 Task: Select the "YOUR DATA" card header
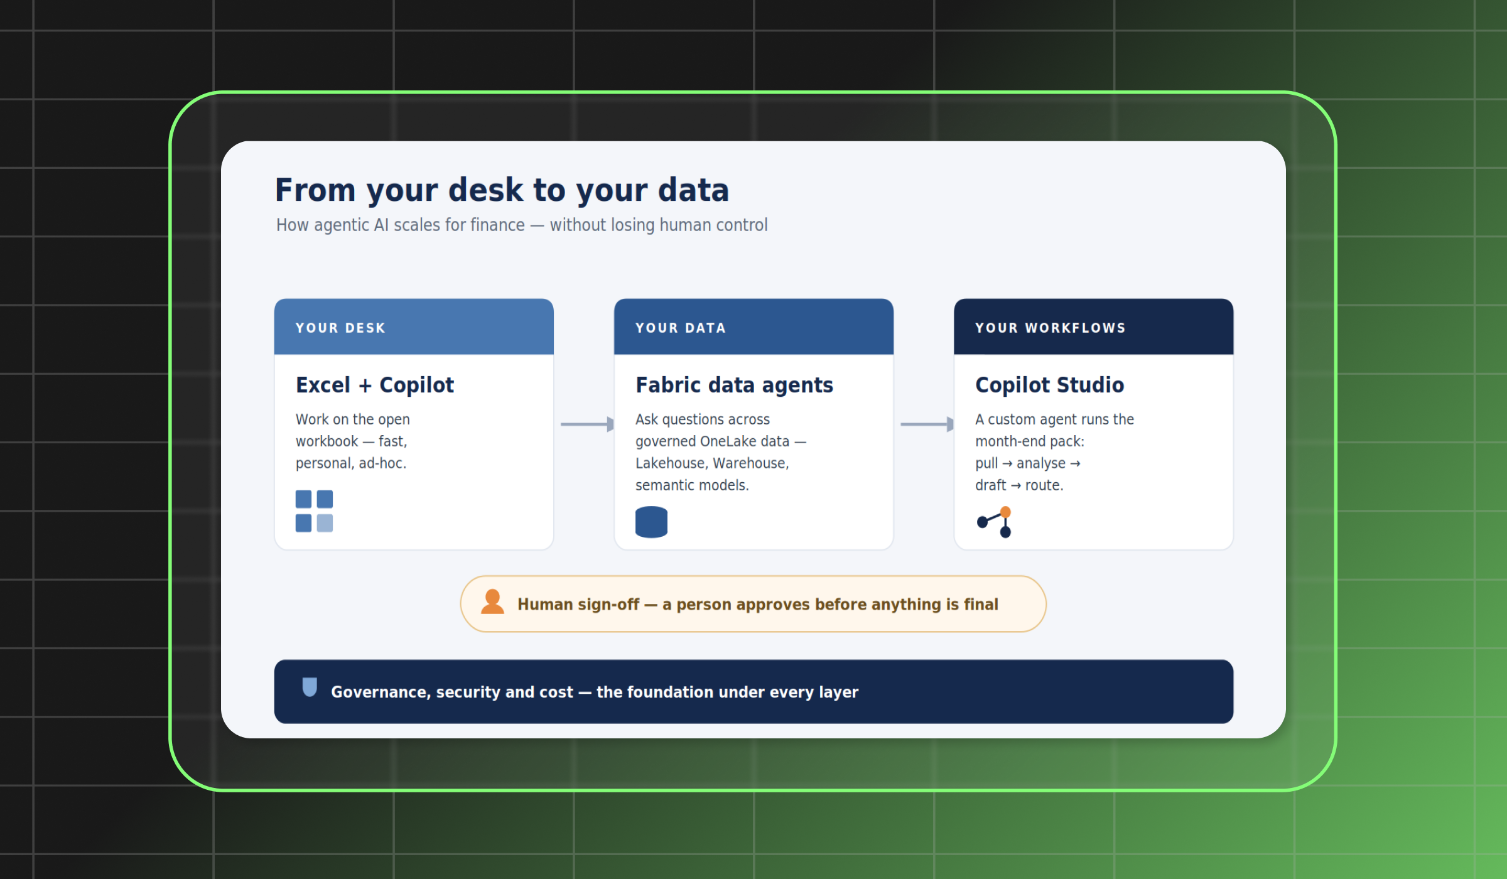tap(753, 327)
